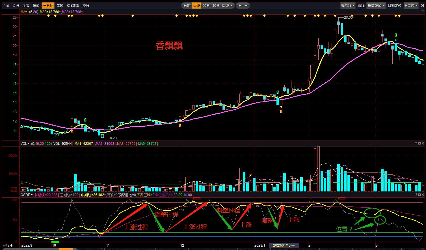Click the 画线 drawing tools button
The height and width of the screenshot is (250, 426).
(x=361, y=6)
